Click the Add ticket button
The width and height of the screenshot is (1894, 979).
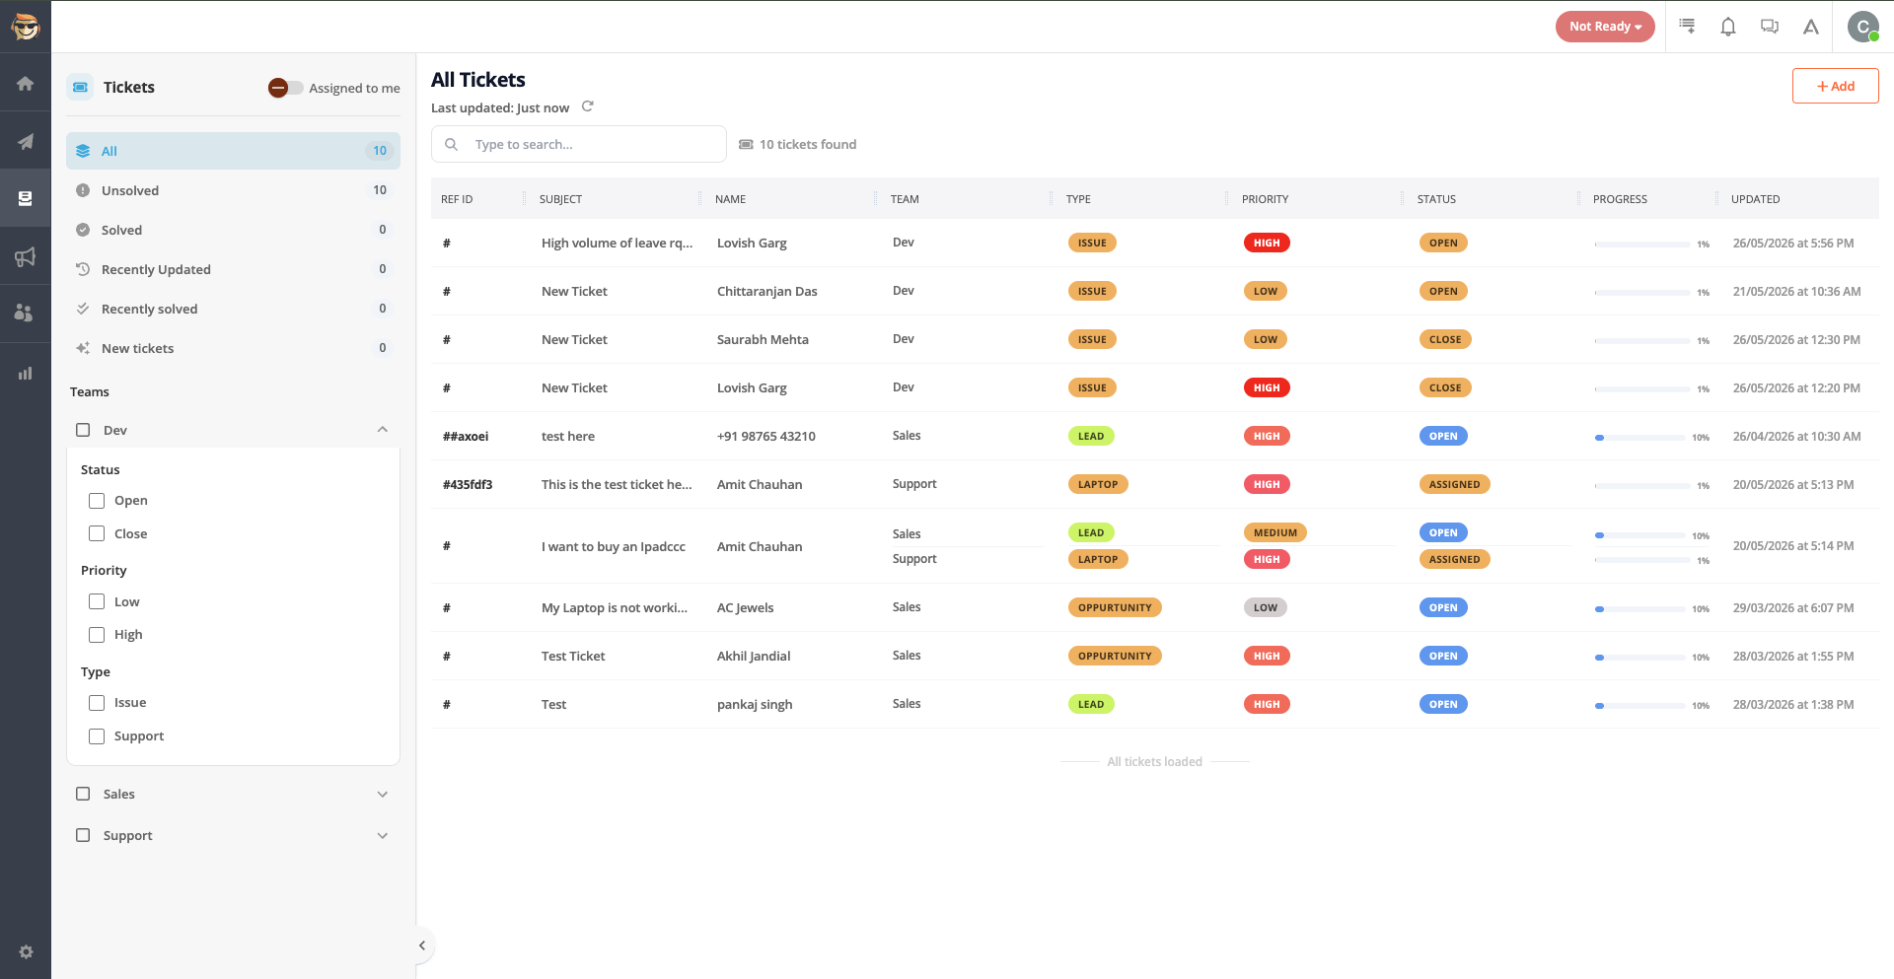(x=1835, y=86)
